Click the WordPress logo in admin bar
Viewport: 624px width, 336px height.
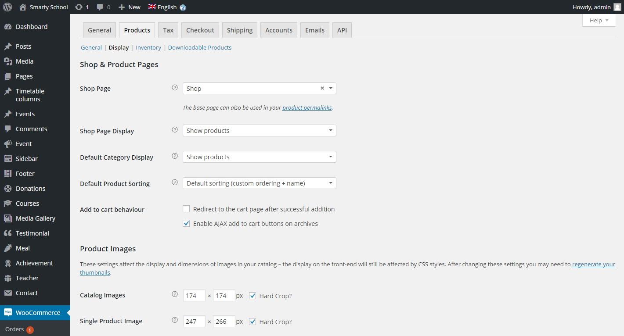[x=7, y=7]
